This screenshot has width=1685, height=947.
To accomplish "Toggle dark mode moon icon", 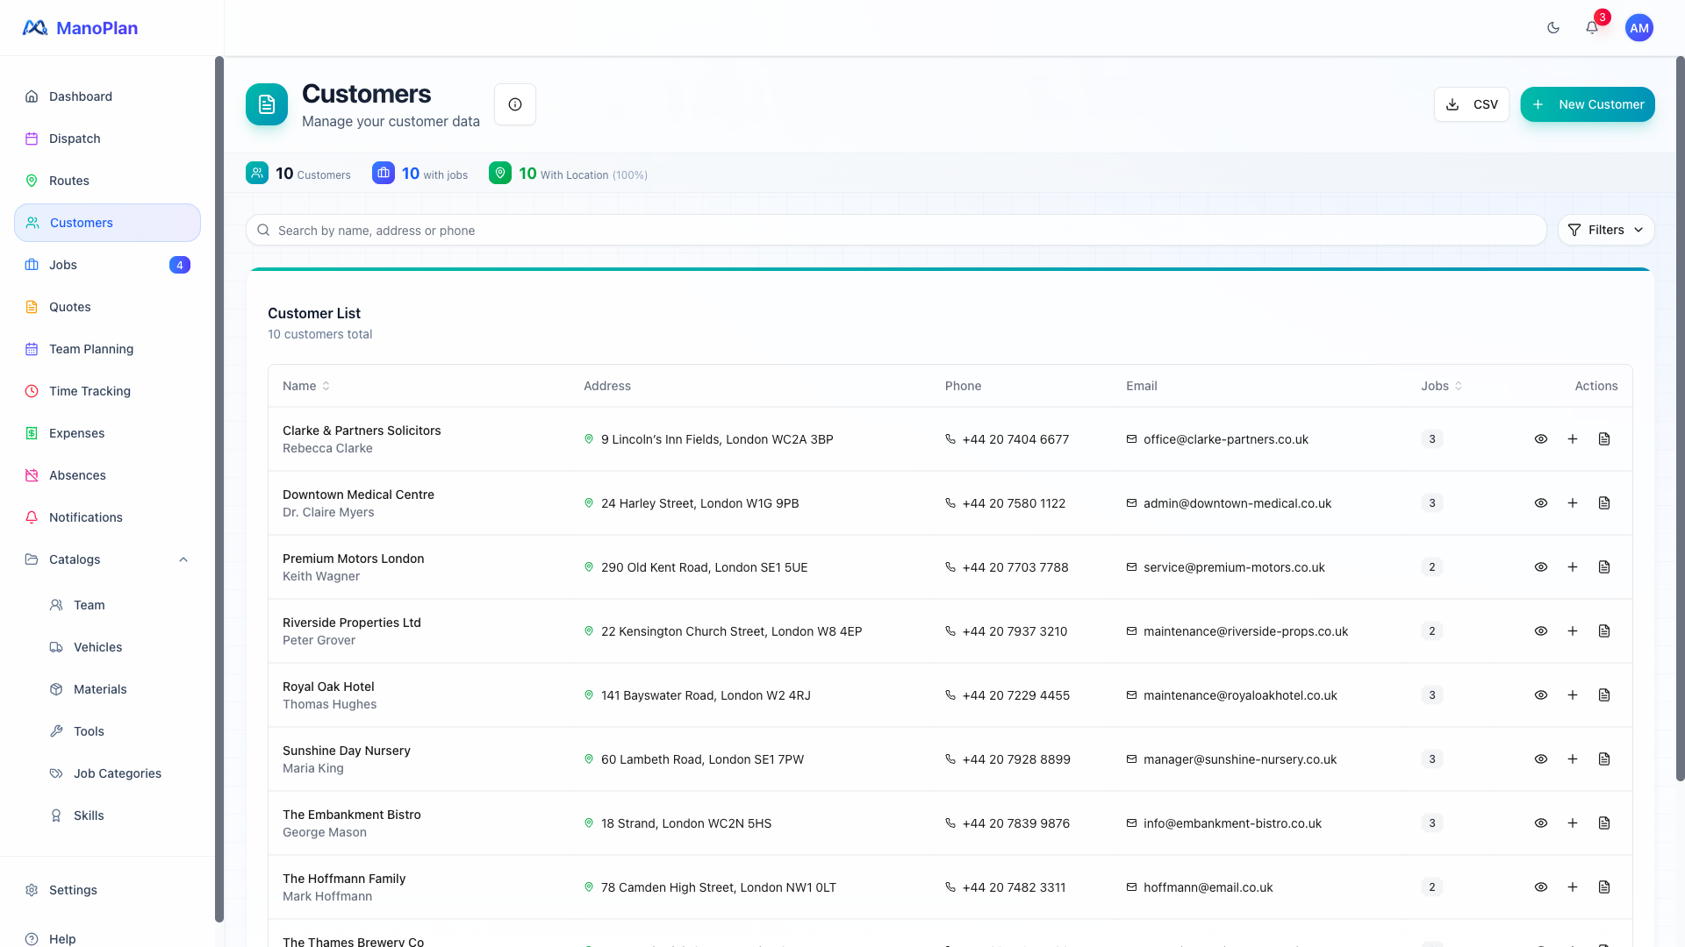I will tap(1553, 28).
